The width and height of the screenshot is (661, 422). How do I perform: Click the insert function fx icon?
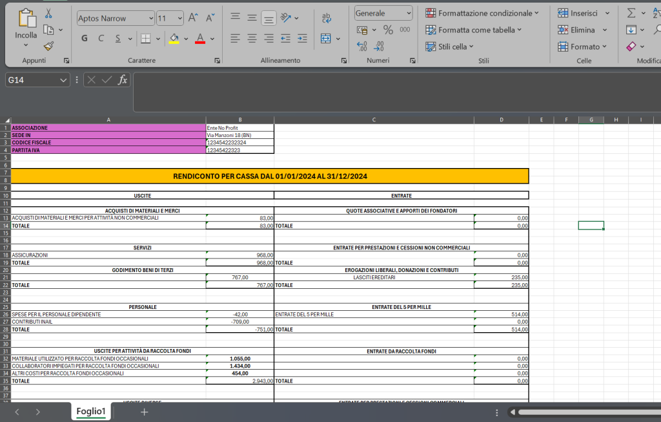coord(122,80)
